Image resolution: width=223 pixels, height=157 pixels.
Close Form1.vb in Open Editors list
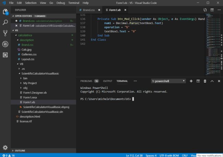coord(16,26)
